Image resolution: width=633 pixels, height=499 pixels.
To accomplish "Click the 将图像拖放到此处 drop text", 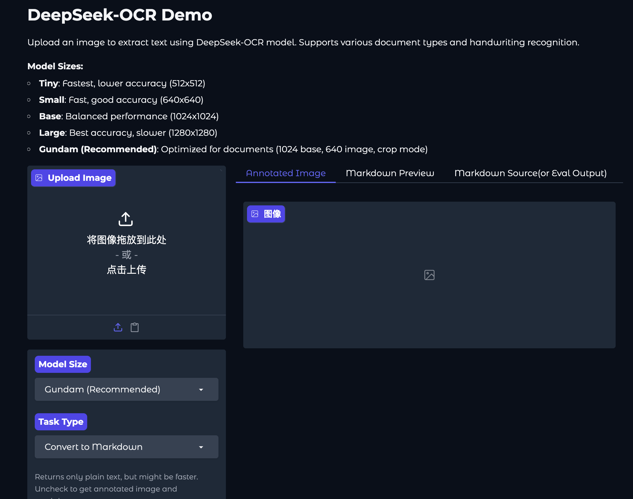I will point(127,240).
